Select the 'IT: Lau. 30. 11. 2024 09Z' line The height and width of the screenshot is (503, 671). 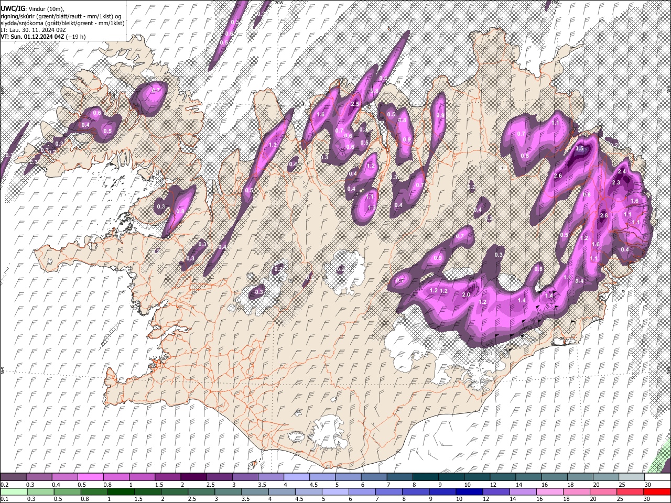[x=33, y=30]
